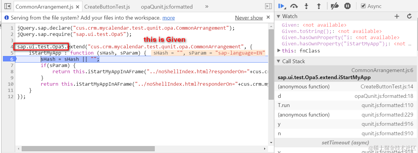
Task: Deactivate breakpoints icon
Action: (335, 6)
